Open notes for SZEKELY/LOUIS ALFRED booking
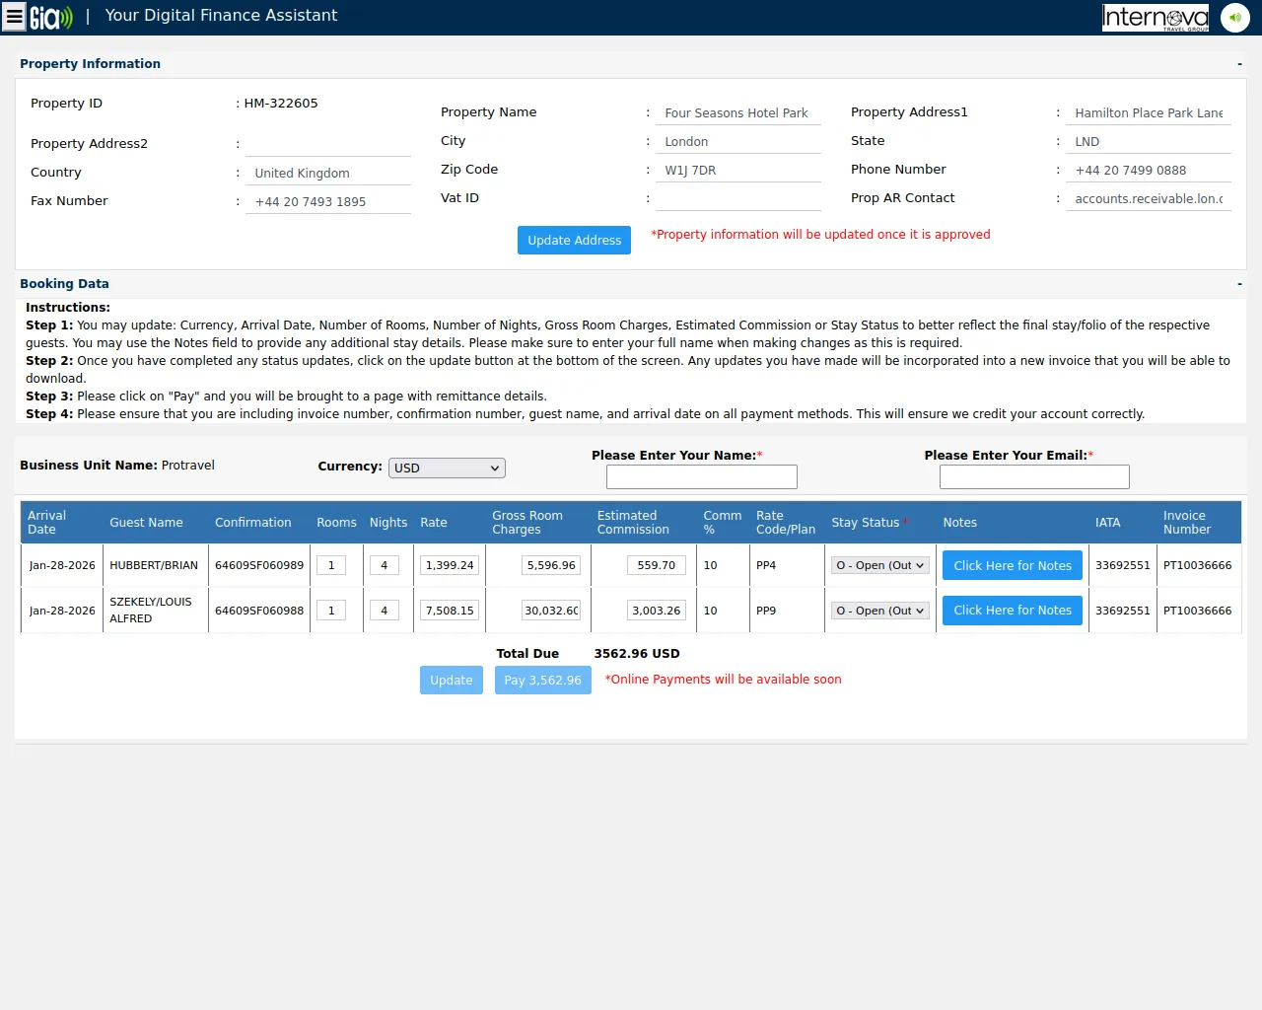 [1012, 611]
